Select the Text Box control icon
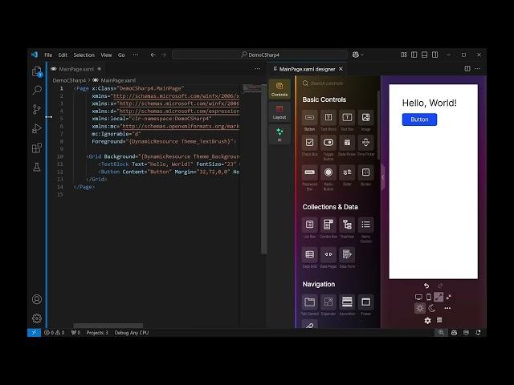The width and height of the screenshot is (514, 385). (x=347, y=118)
